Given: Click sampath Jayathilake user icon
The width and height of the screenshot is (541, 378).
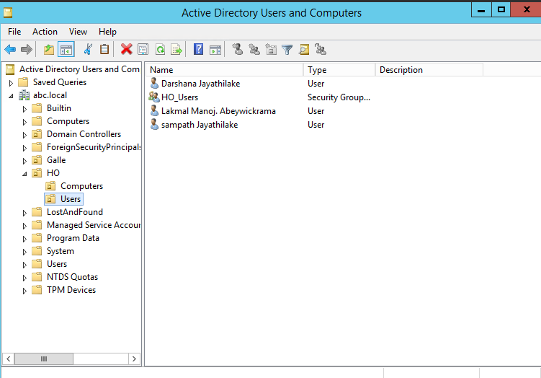Looking at the screenshot, I should click(154, 124).
